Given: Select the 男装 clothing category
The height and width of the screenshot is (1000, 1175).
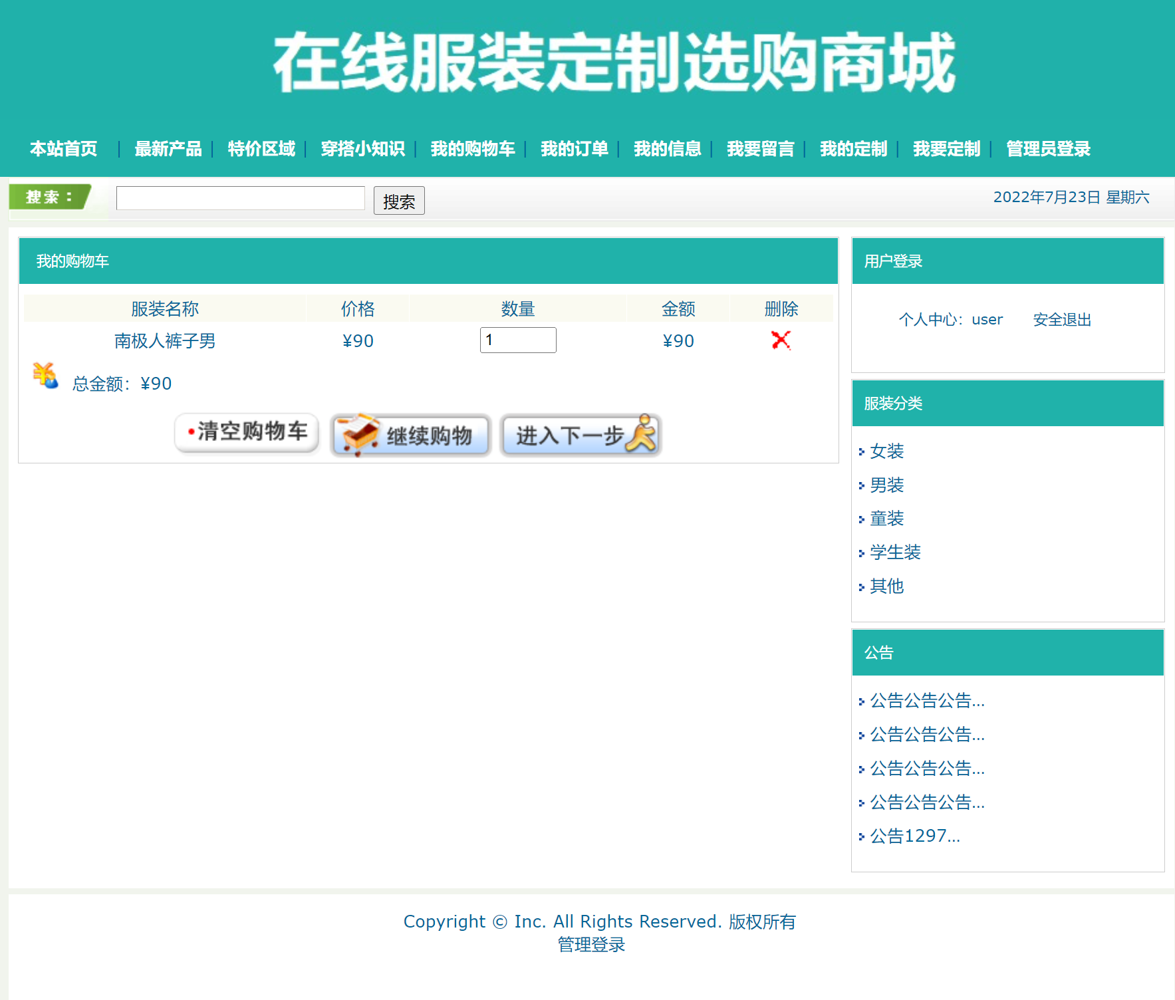Looking at the screenshot, I should 886,485.
